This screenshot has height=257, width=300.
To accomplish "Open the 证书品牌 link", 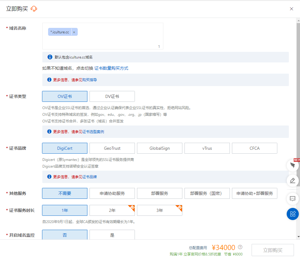I will (x=90, y=177).
